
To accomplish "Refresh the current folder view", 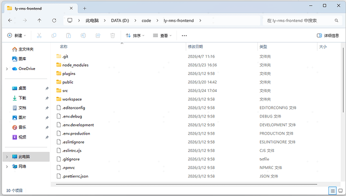I will [54, 20].
